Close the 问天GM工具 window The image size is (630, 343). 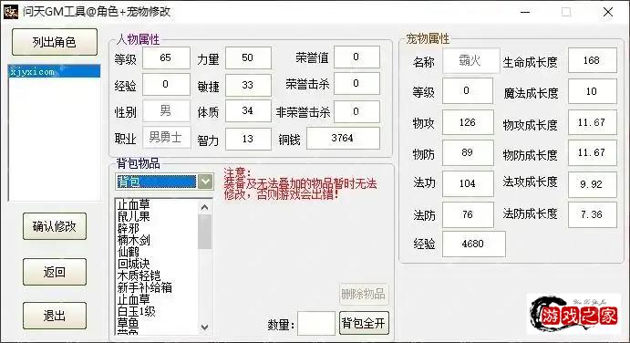coord(608,12)
